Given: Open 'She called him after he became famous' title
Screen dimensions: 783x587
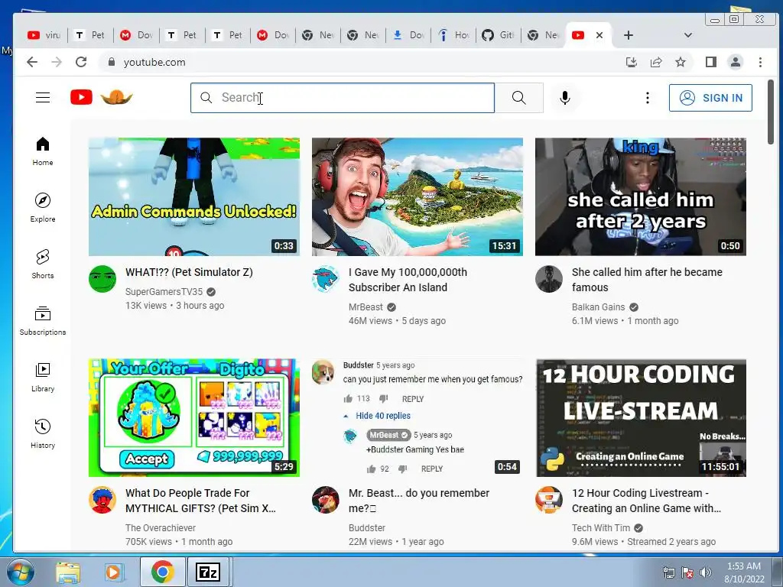Looking at the screenshot, I should tap(647, 280).
